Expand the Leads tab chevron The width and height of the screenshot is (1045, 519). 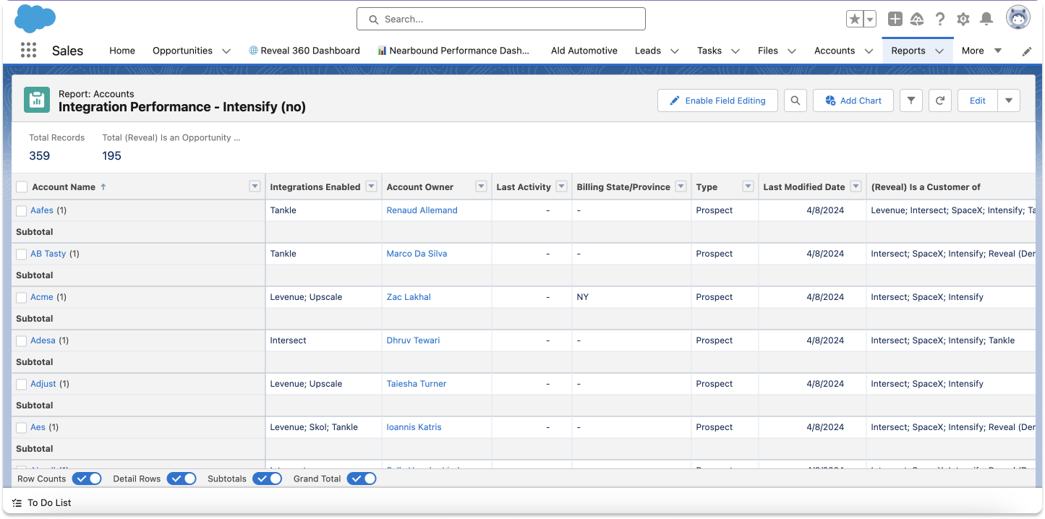tap(675, 51)
